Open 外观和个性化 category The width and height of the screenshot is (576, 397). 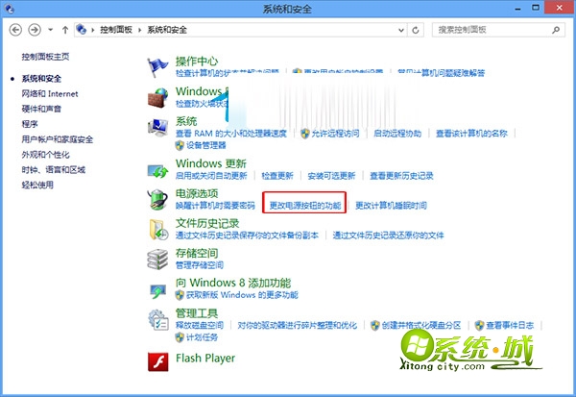coord(45,155)
